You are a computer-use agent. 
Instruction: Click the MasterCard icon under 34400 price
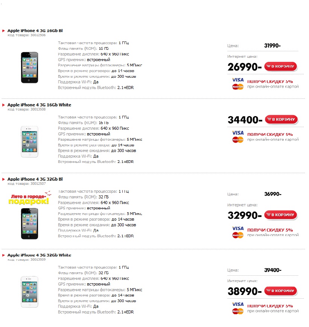238,140
